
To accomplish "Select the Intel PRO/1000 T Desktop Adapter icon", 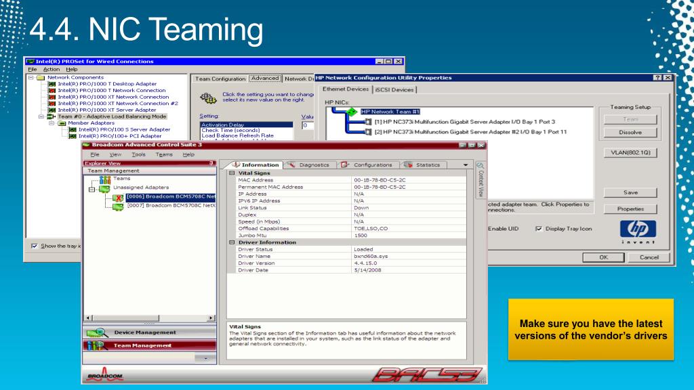I will (52, 84).
